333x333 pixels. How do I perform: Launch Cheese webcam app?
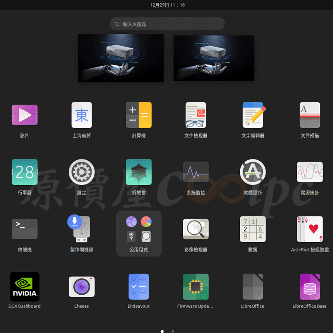click(82, 286)
